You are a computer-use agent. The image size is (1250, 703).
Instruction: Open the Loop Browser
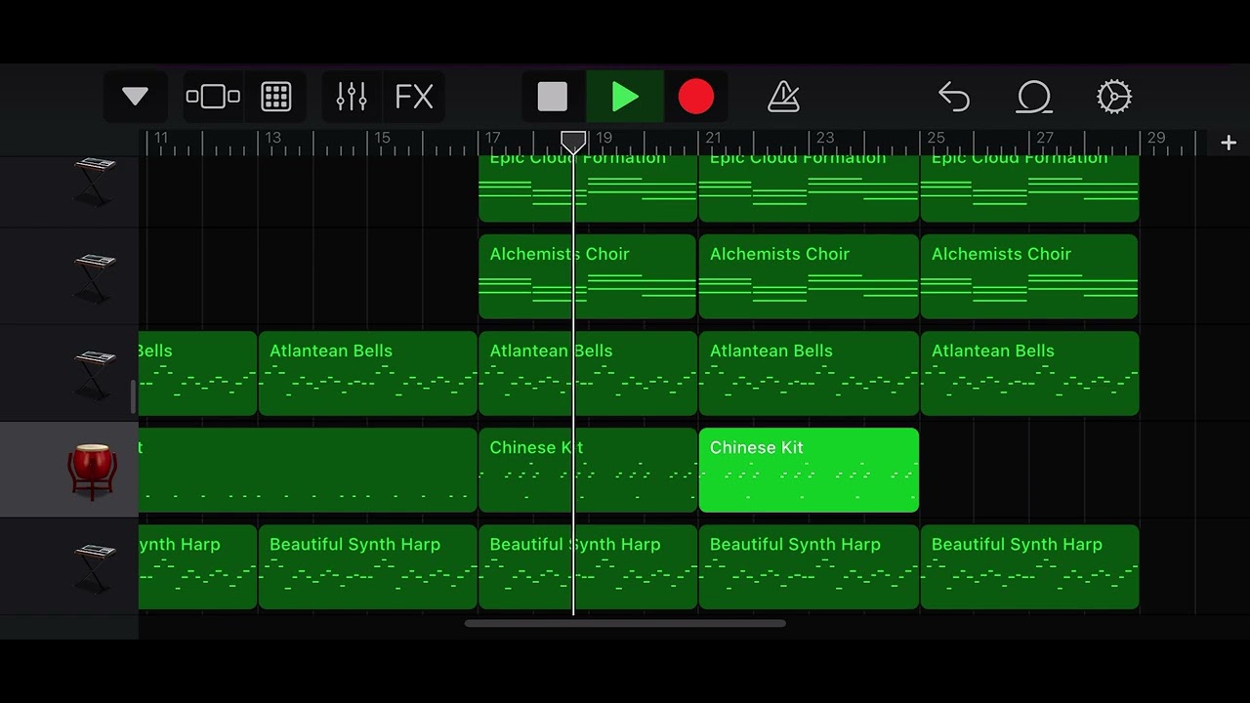[1034, 97]
